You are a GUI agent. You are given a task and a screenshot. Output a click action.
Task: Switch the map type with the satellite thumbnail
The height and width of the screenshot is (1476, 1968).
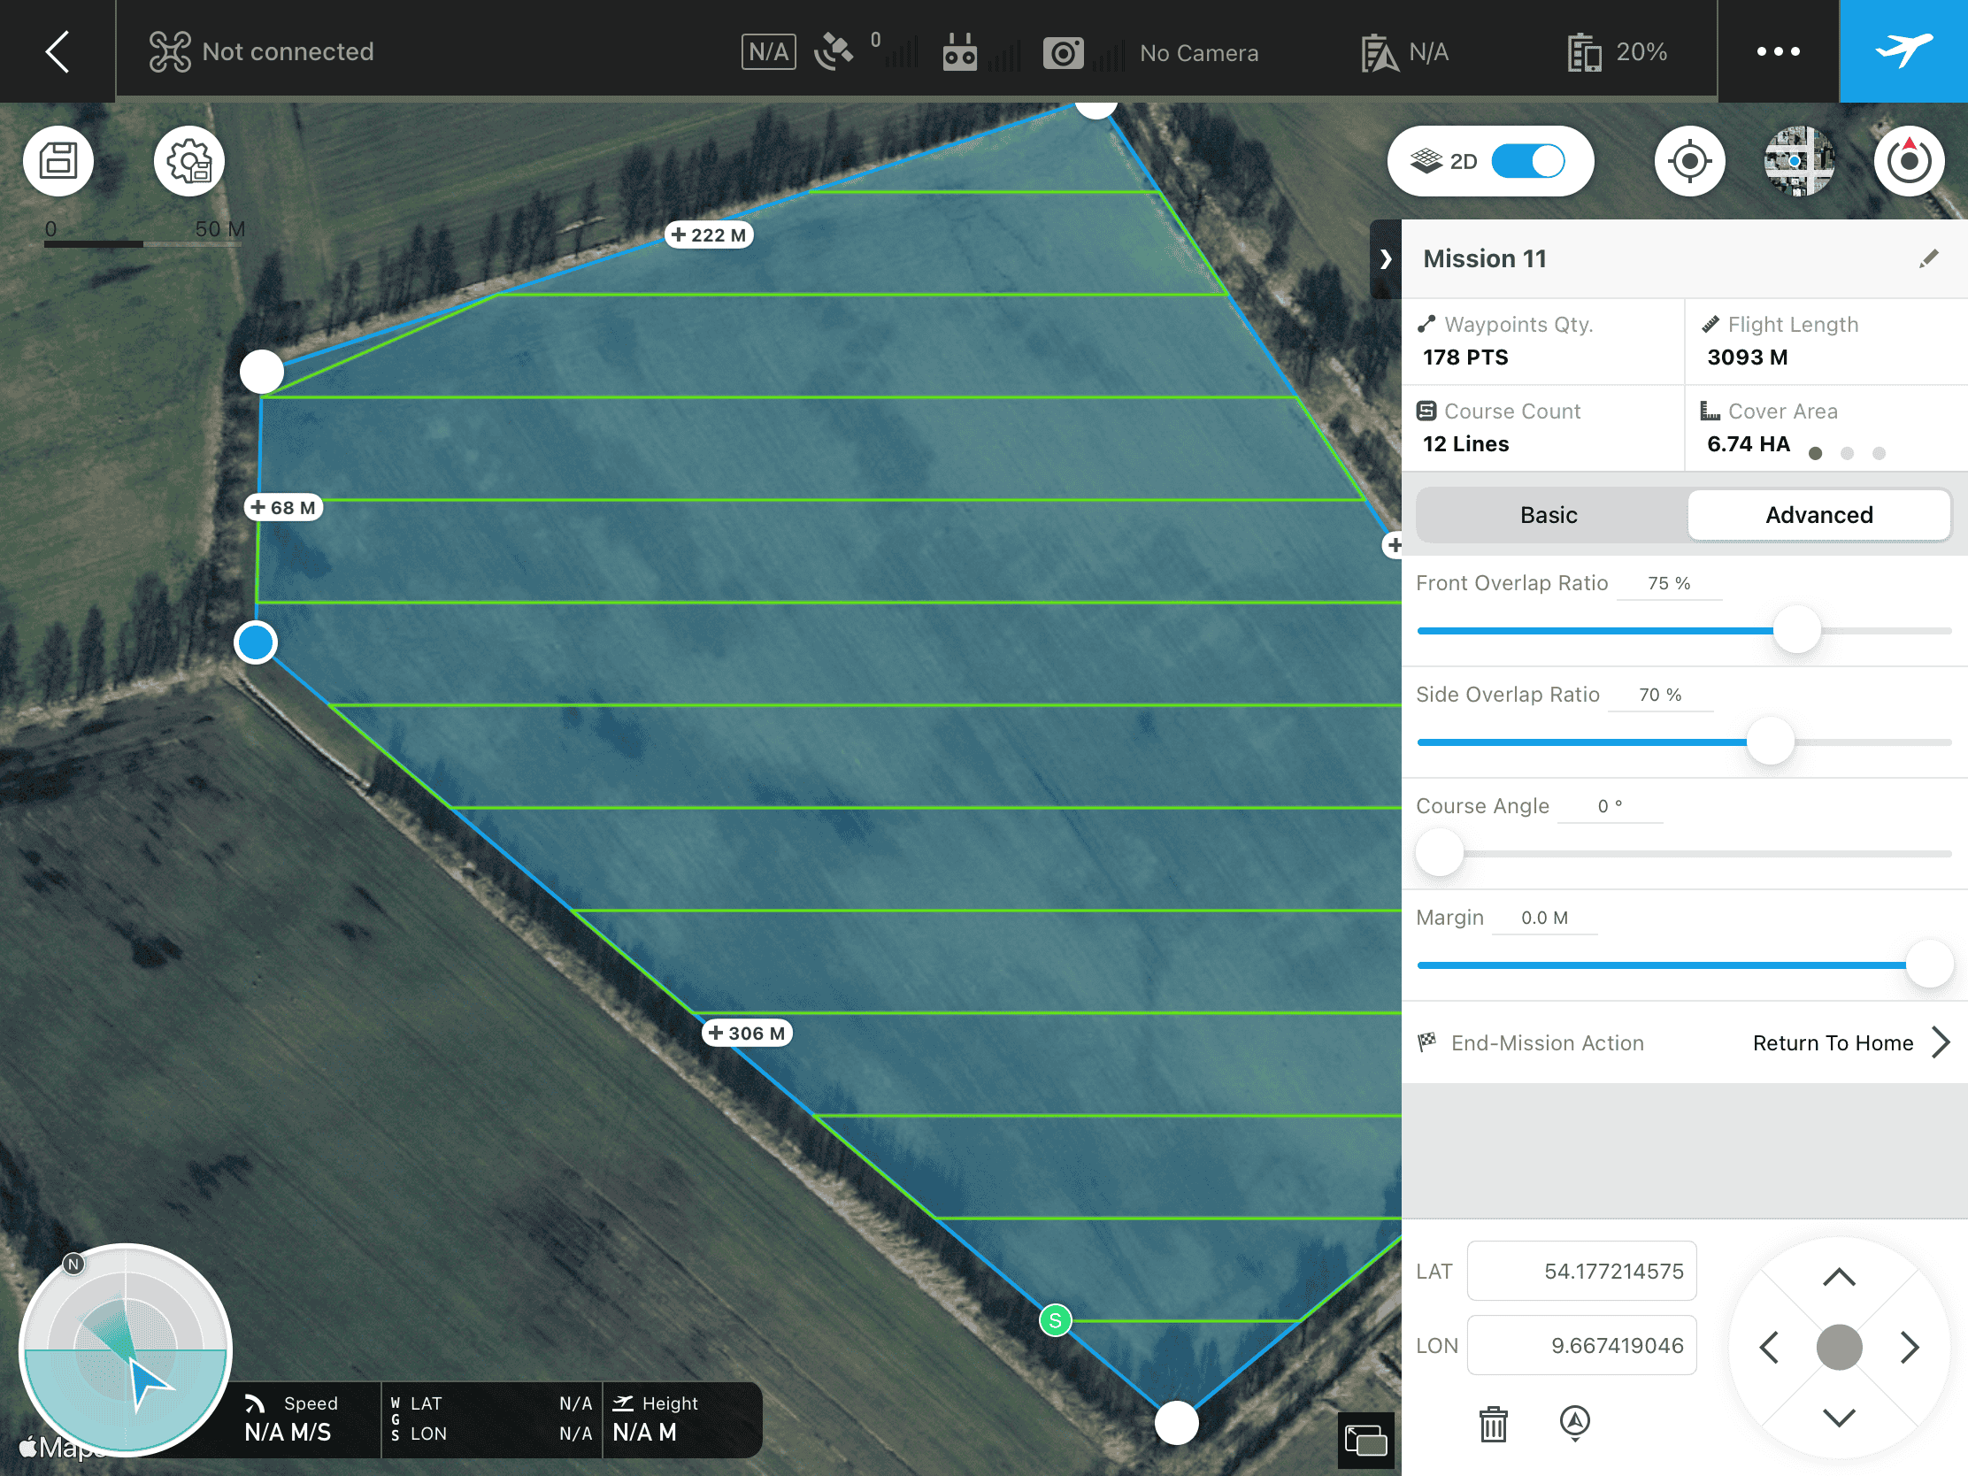coord(1798,161)
